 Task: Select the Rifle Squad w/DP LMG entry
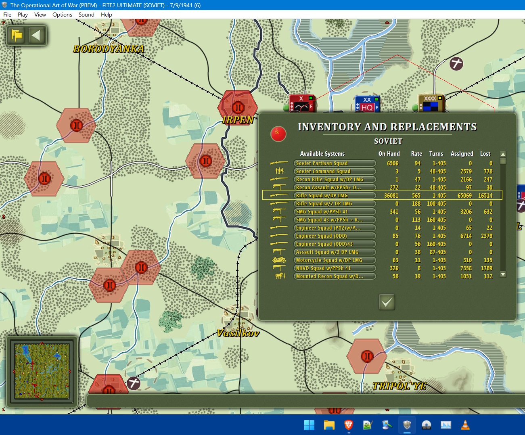(x=335, y=195)
